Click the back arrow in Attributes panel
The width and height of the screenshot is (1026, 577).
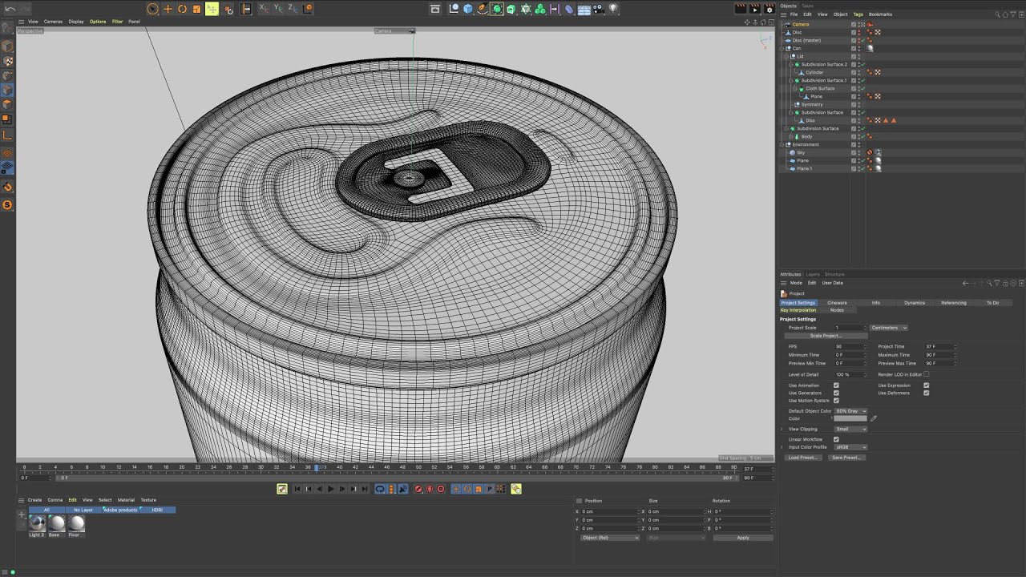965,283
